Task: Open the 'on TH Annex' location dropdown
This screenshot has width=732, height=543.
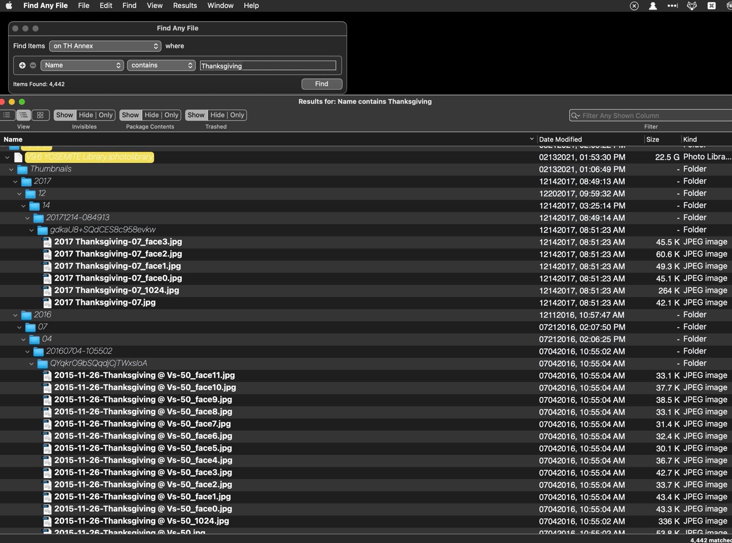Action: (x=105, y=46)
